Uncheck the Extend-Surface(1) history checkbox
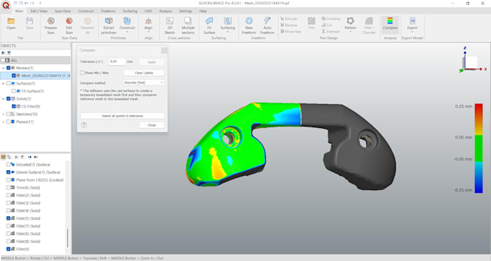 9,172
